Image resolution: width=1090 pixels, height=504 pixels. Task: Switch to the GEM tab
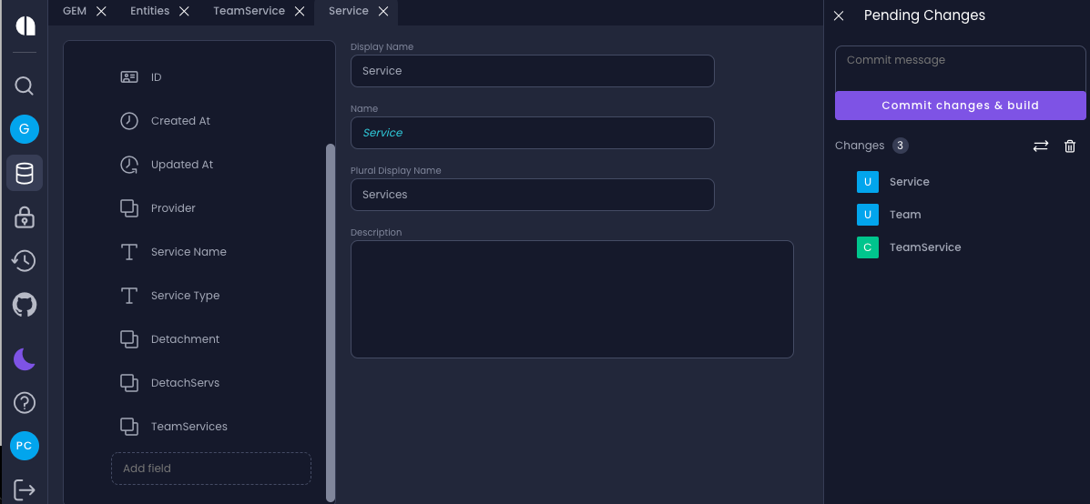[x=75, y=11]
